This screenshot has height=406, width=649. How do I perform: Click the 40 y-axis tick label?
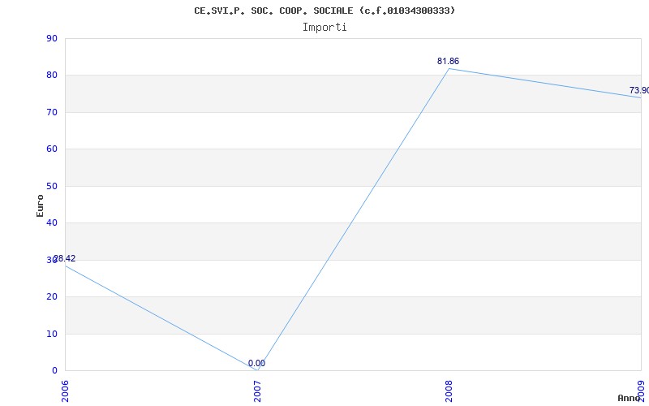coord(52,222)
